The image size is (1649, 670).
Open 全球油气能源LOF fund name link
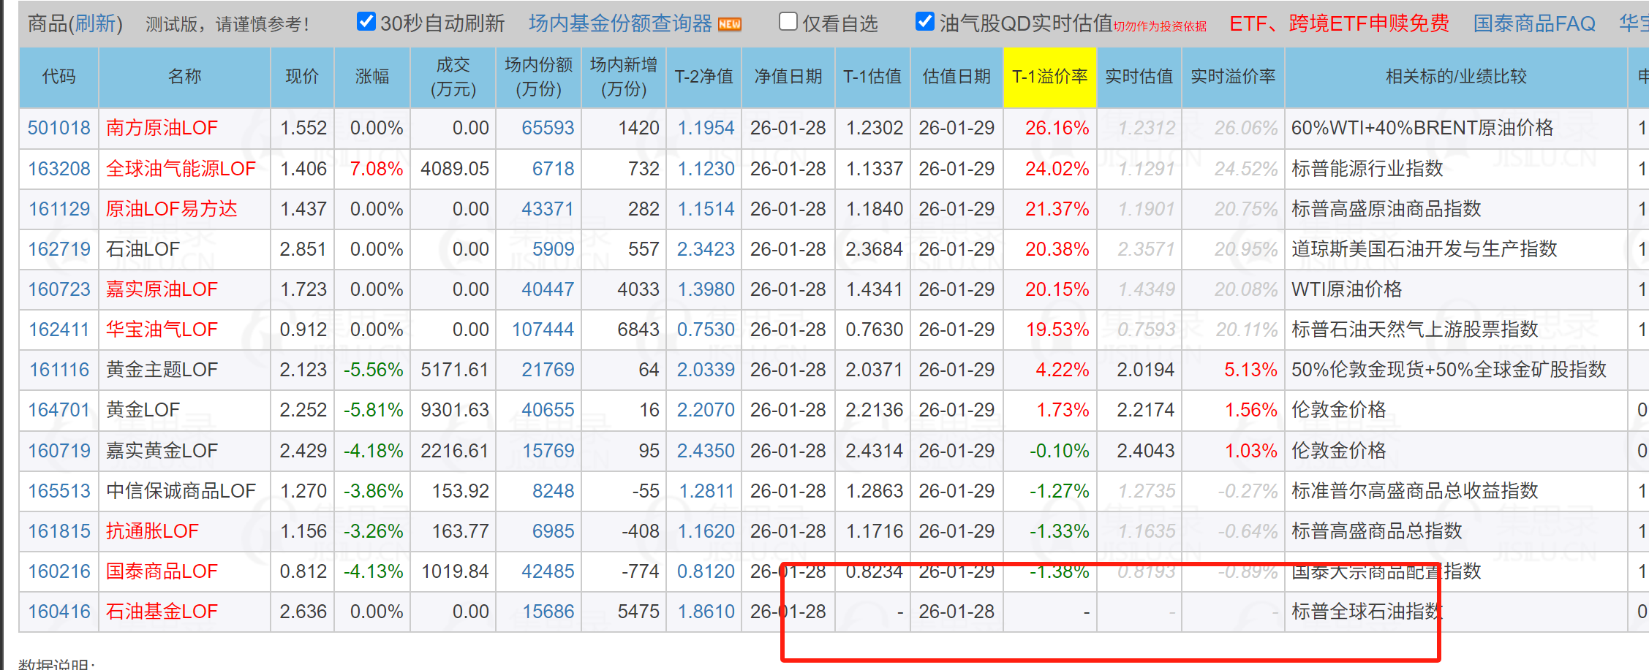181,169
